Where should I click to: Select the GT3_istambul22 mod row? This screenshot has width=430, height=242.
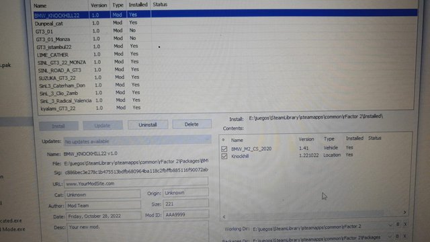coord(226,46)
